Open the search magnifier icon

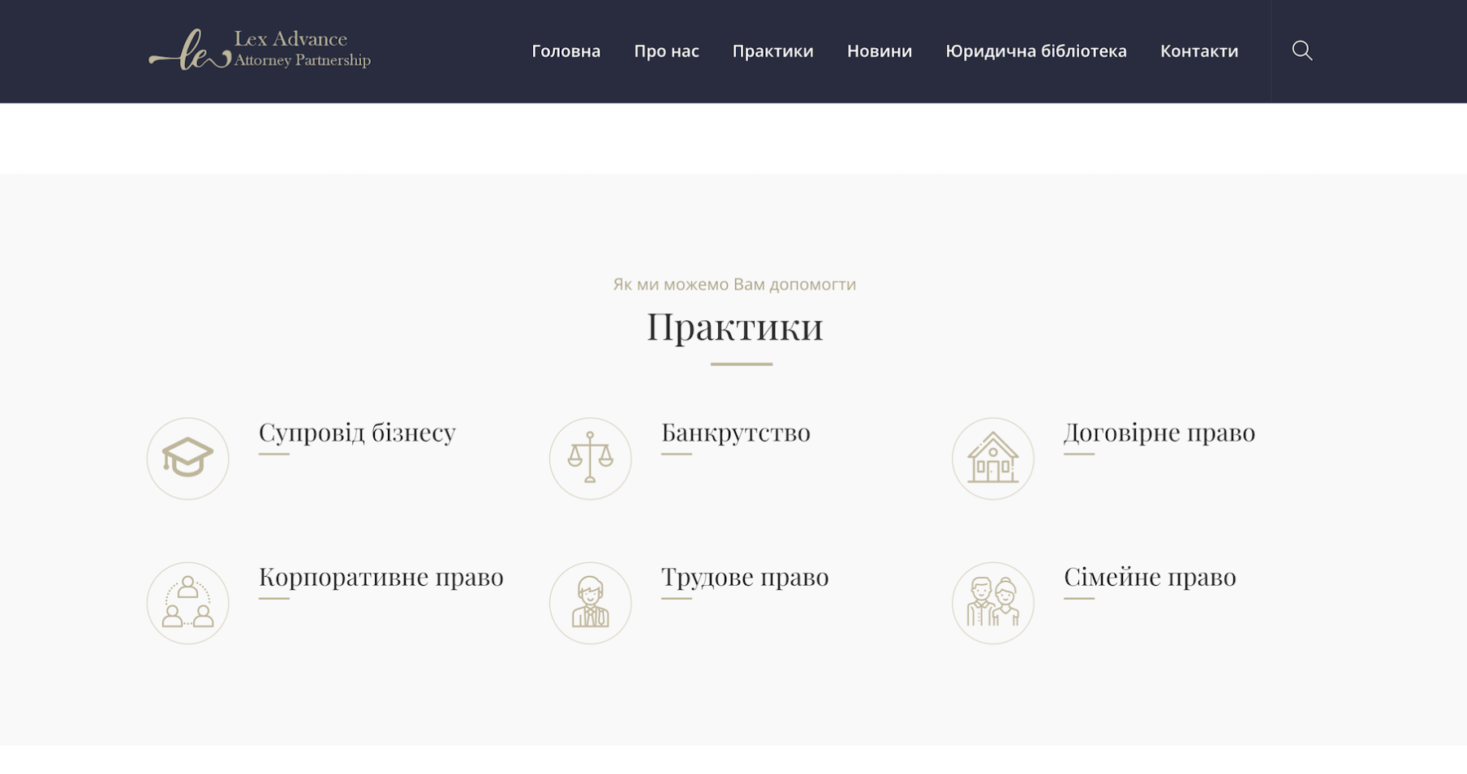[x=1302, y=51]
